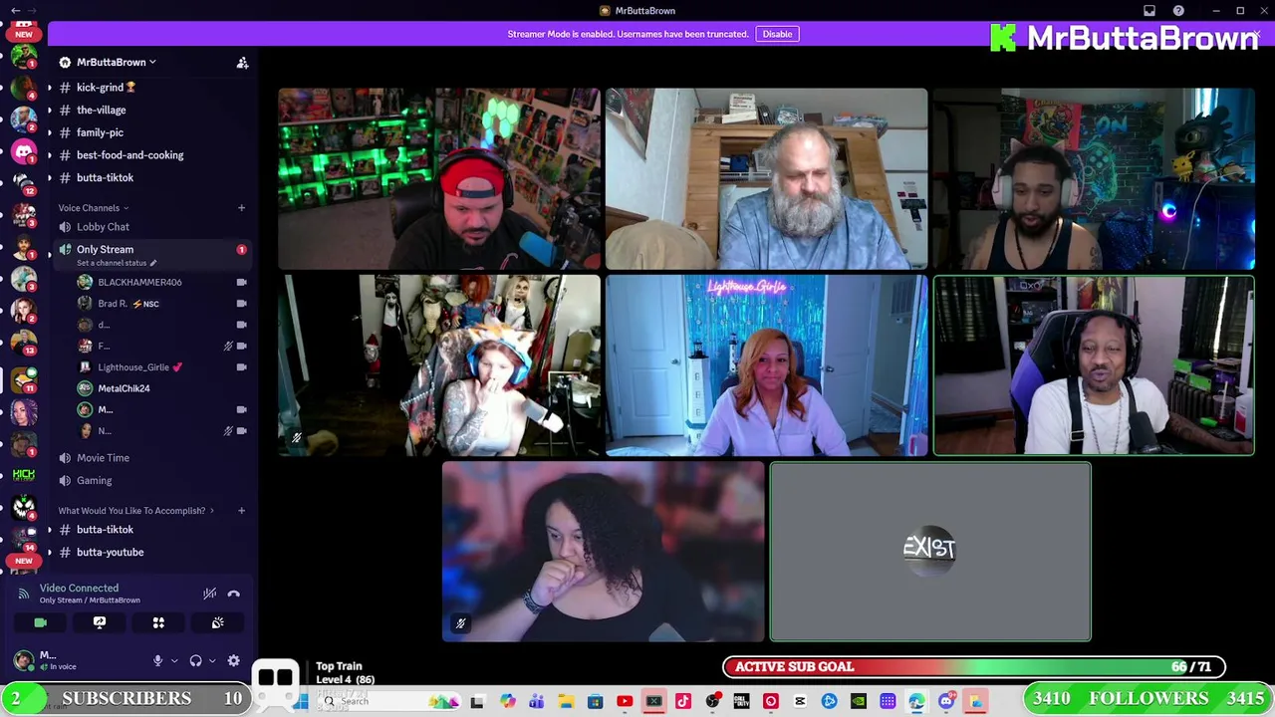The width and height of the screenshot is (1275, 717).
Task: Open Microsoft Edge from the taskbar
Action: (917, 702)
